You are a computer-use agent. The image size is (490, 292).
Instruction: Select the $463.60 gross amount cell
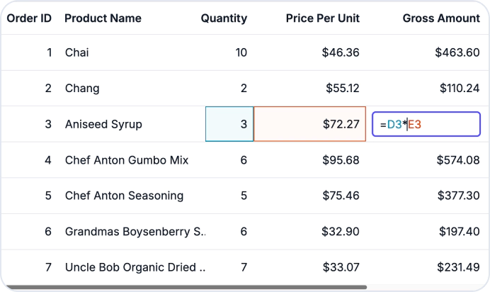(428, 52)
